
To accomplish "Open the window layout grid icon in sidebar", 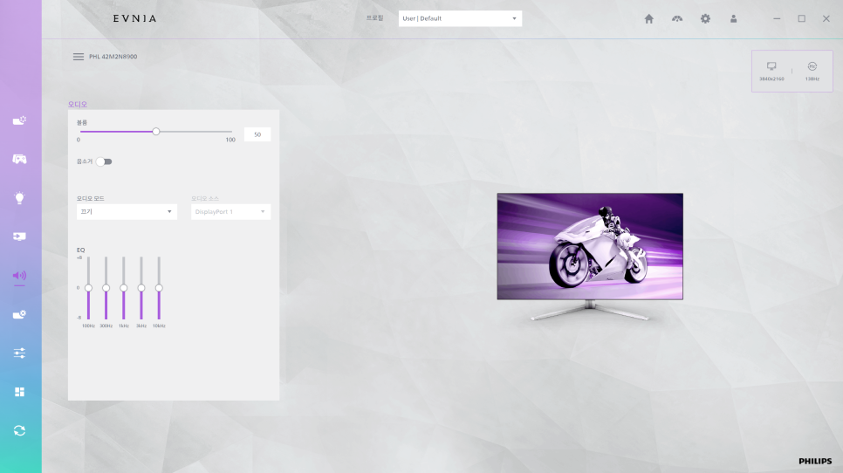I will tap(19, 392).
